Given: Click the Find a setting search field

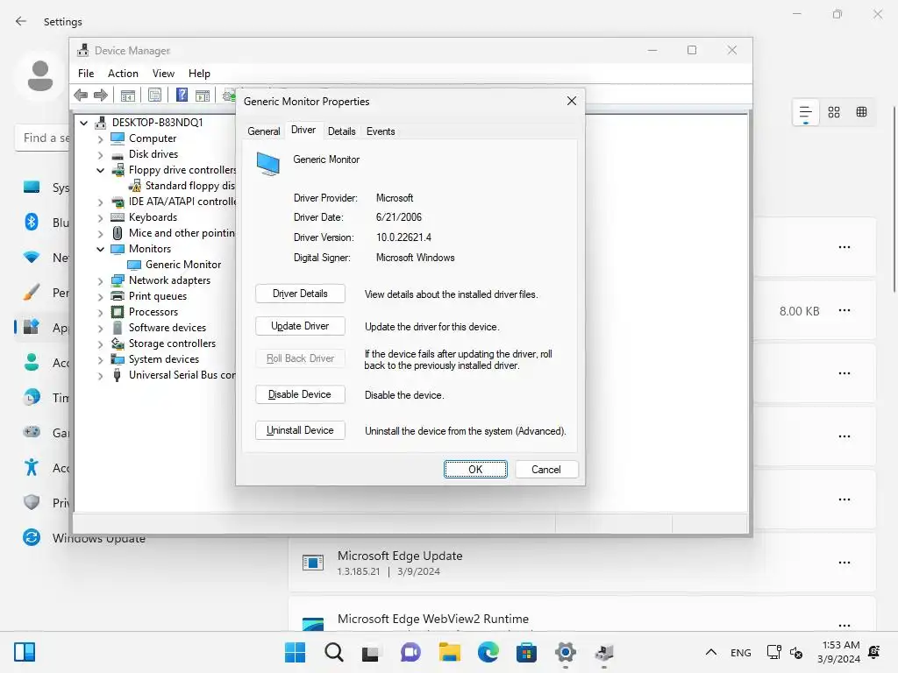Looking at the screenshot, I should pos(42,138).
